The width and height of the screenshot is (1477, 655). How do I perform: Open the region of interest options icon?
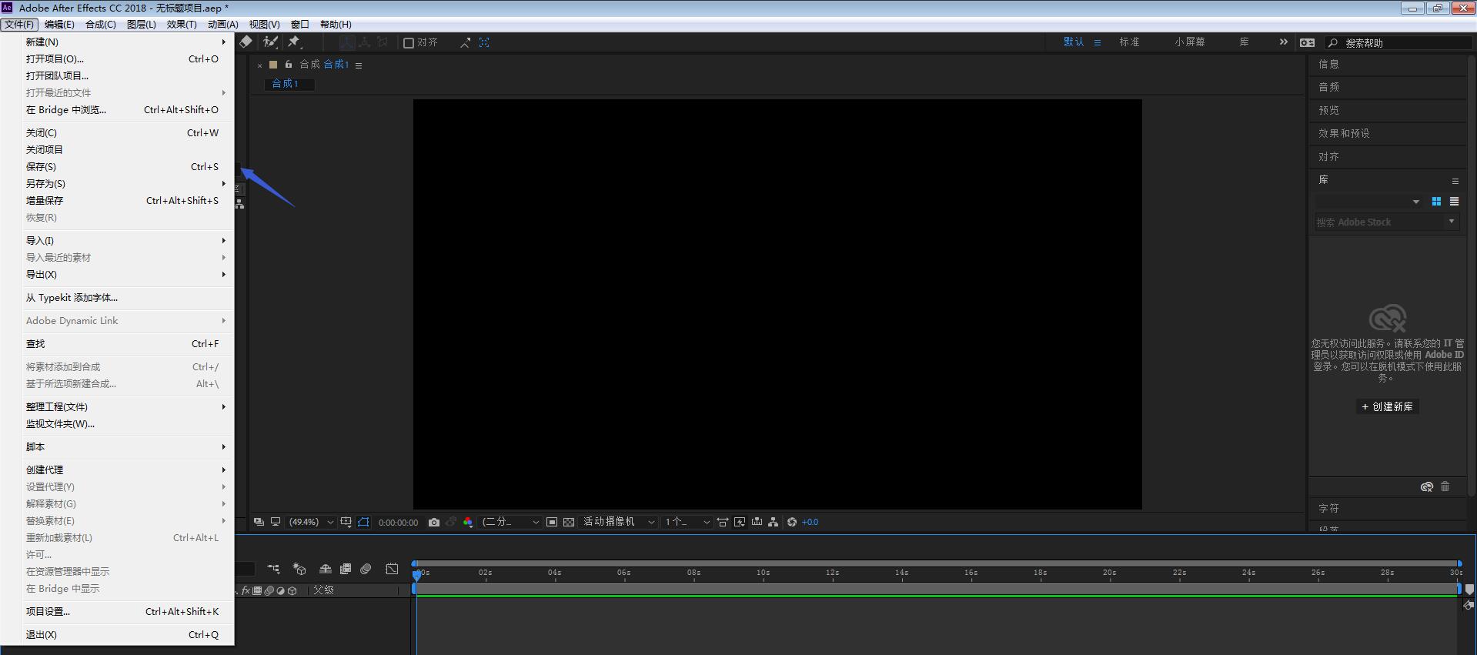(x=346, y=522)
